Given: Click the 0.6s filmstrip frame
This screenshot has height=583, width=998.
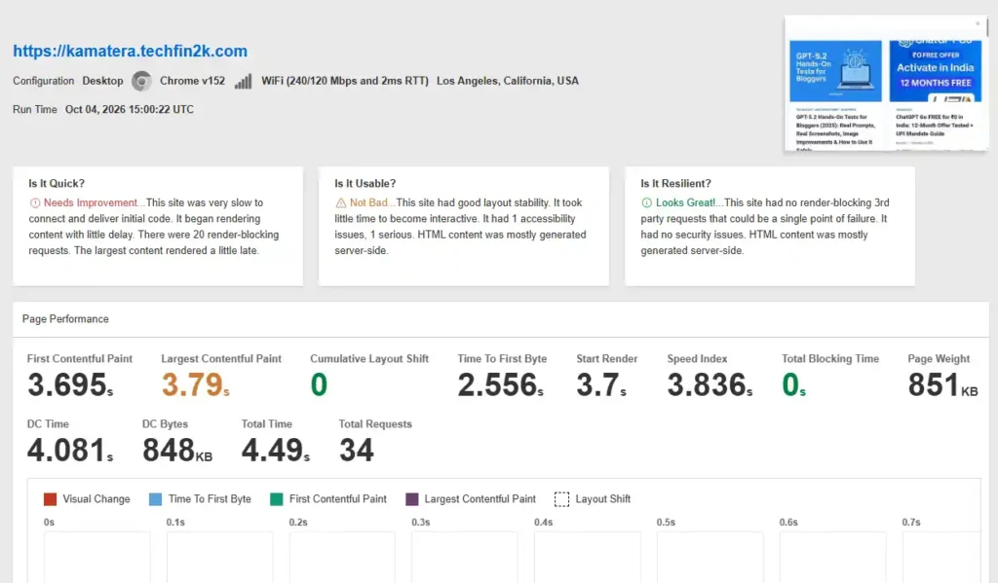Looking at the screenshot, I should [832, 557].
